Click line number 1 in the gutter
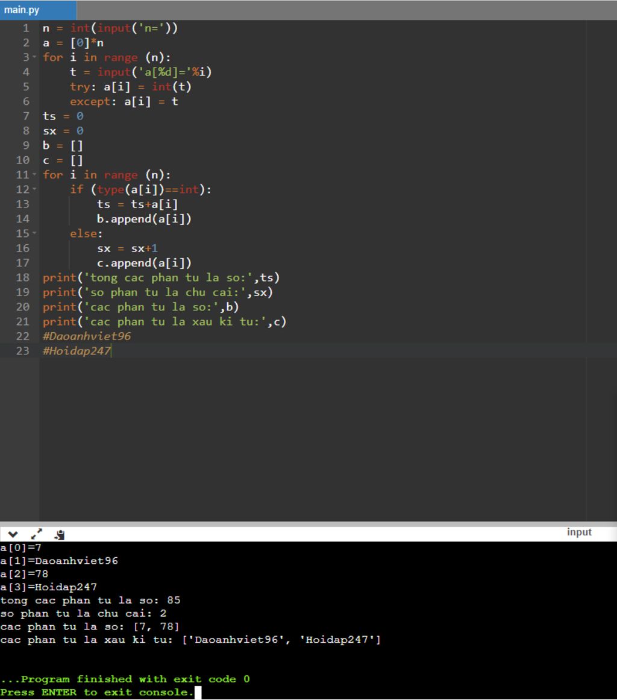Viewport: 617px width, 700px height. click(26, 28)
